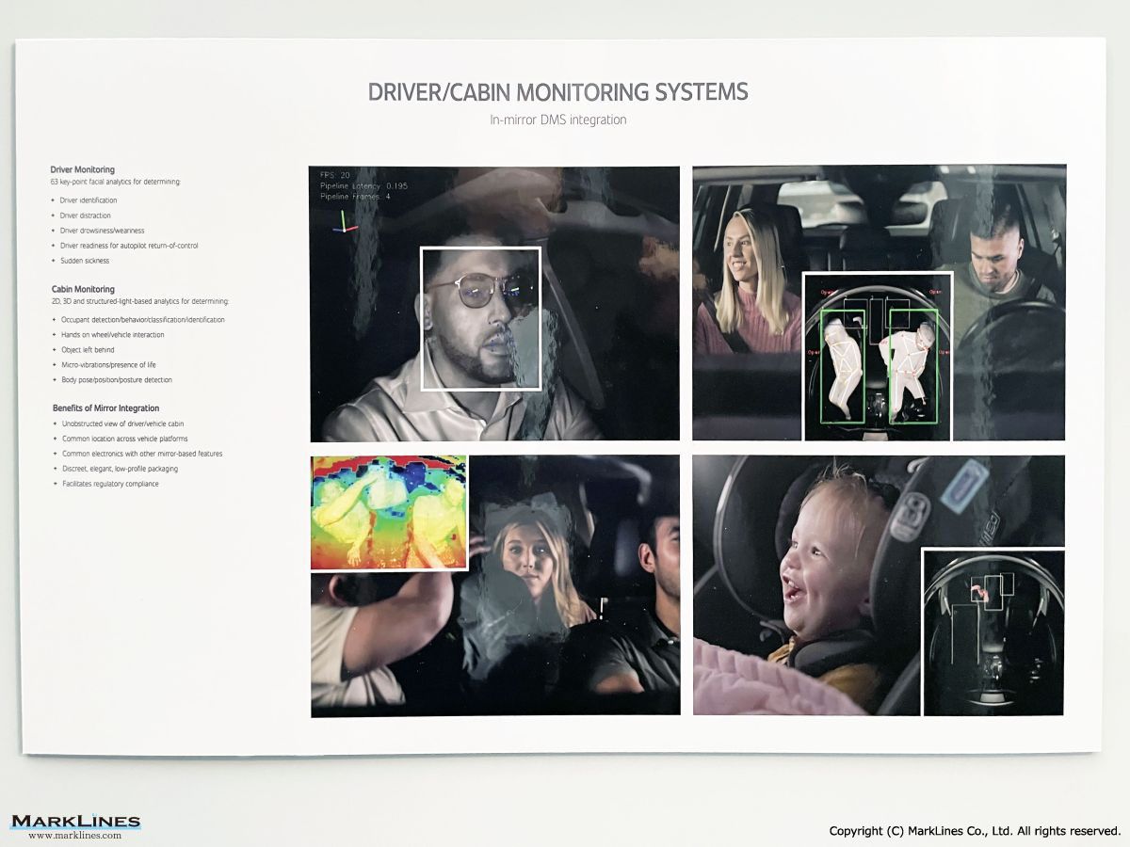Select the 'Pipeline Latency: 0.195' overlay text
The image size is (1130, 847).
[363, 186]
